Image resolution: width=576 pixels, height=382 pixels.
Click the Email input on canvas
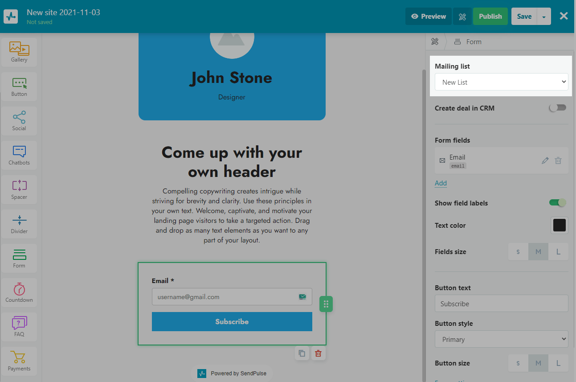(232, 297)
